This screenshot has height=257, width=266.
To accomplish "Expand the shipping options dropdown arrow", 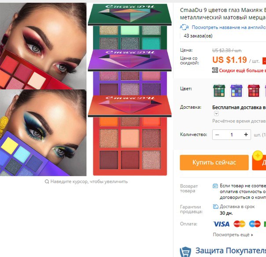I will pos(216,113).
